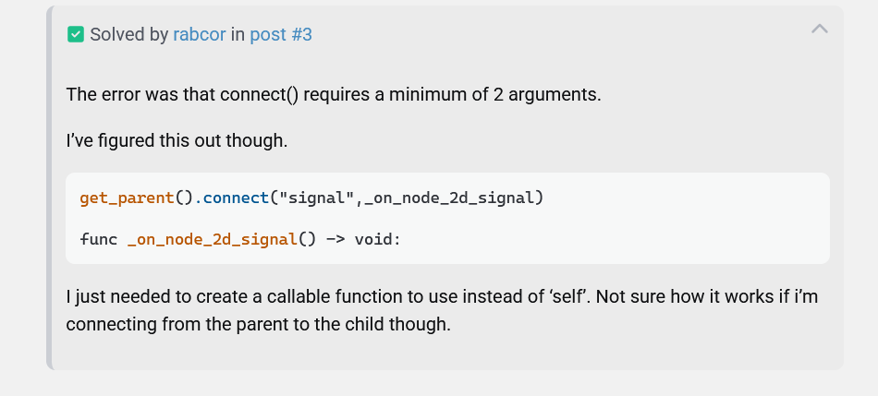Click the "I've figured this out though" sentence

coord(177,141)
